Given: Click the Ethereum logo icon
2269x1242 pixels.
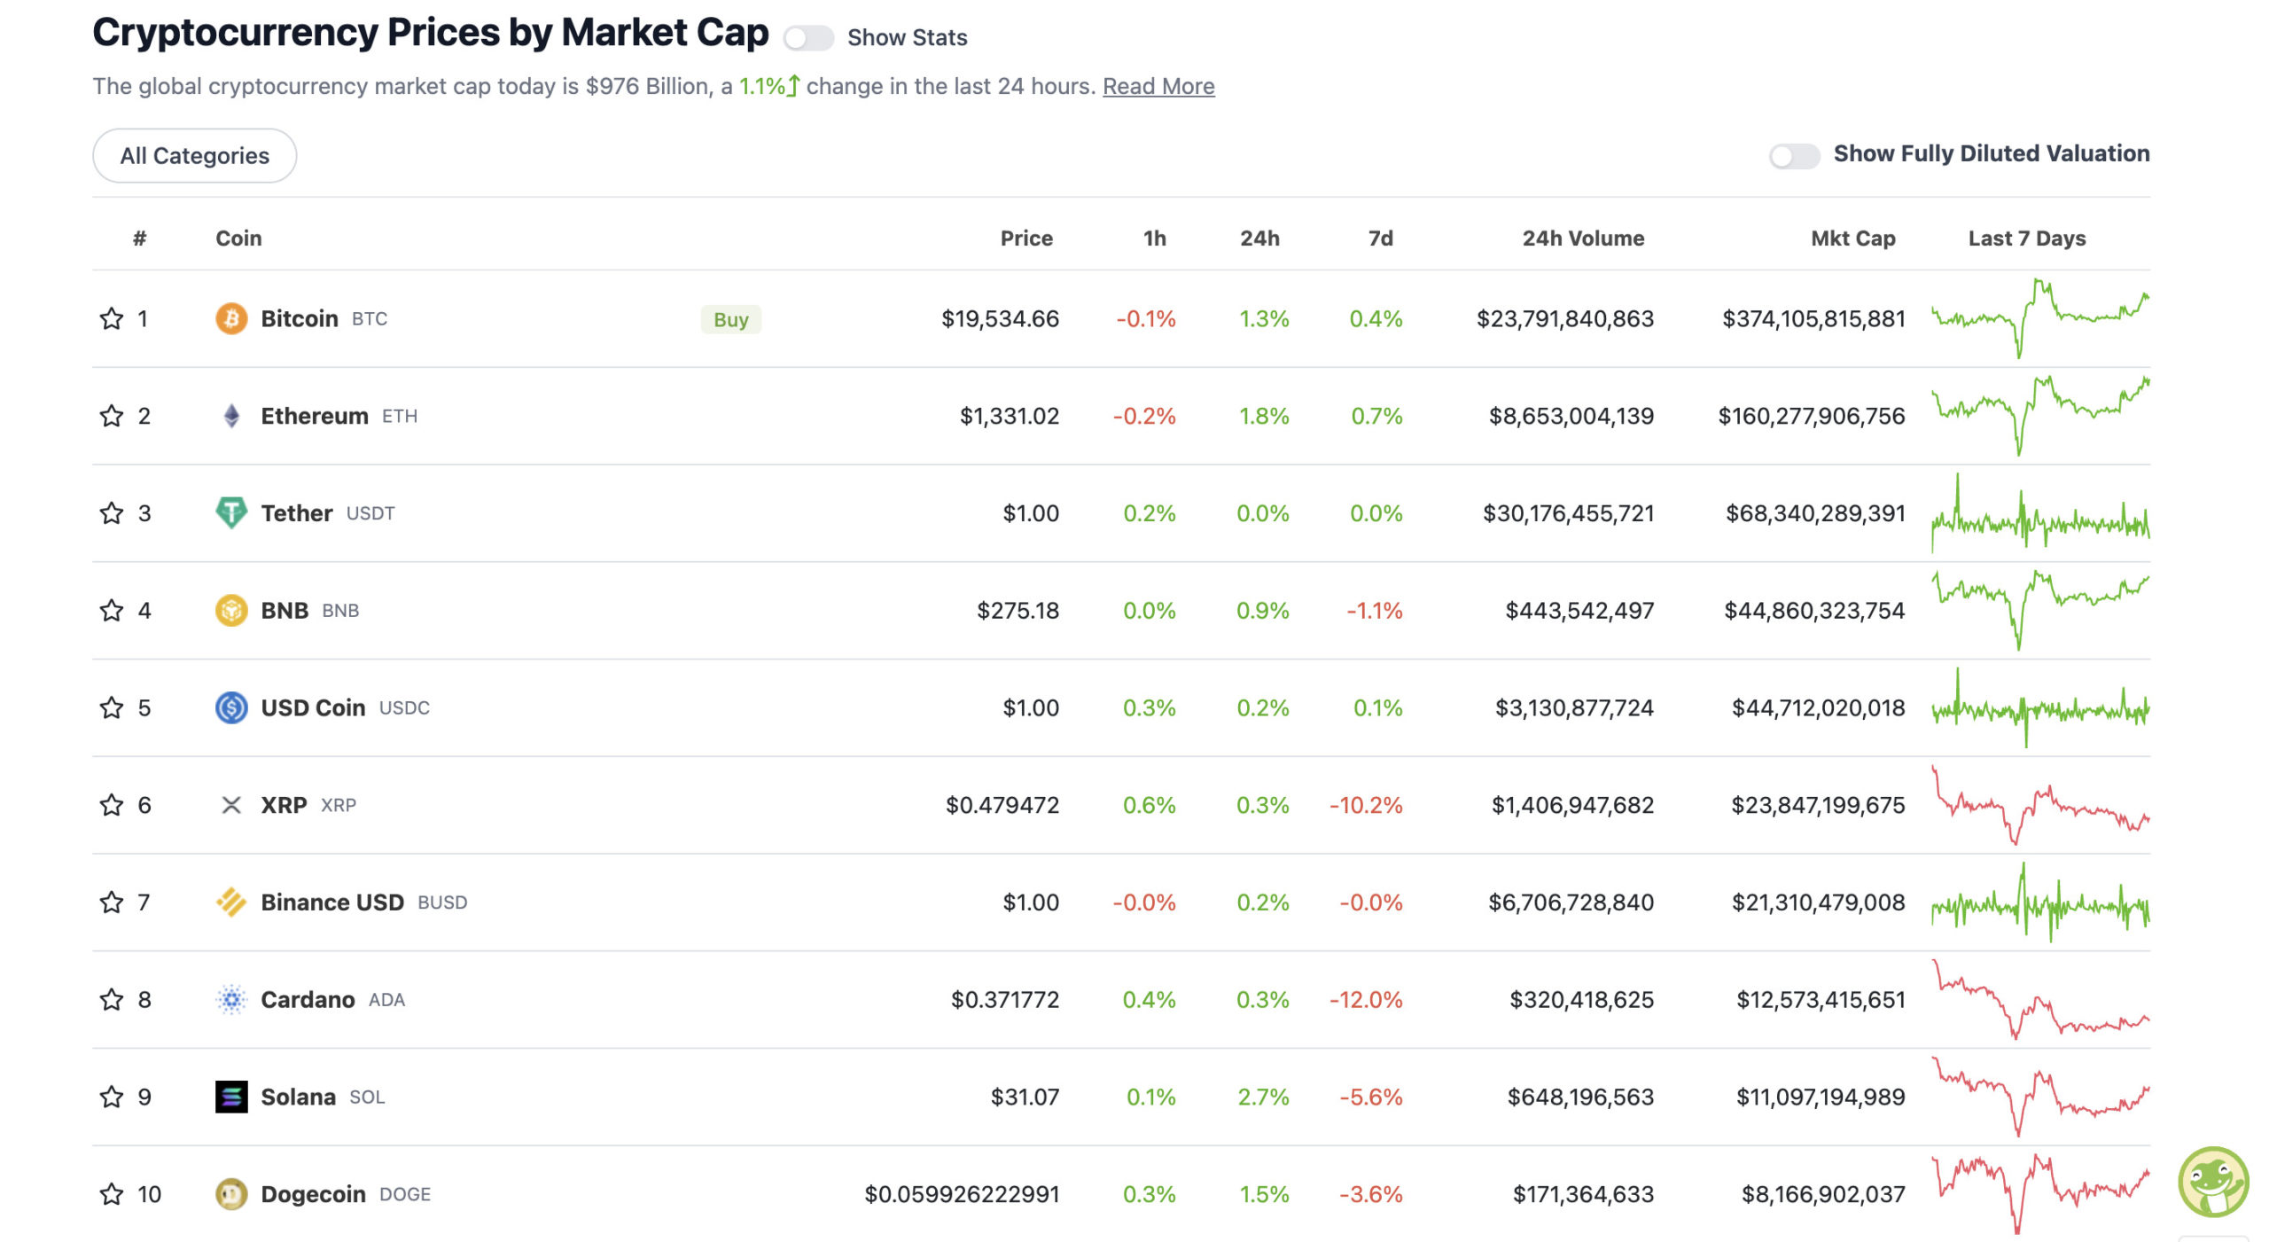Looking at the screenshot, I should (x=231, y=416).
